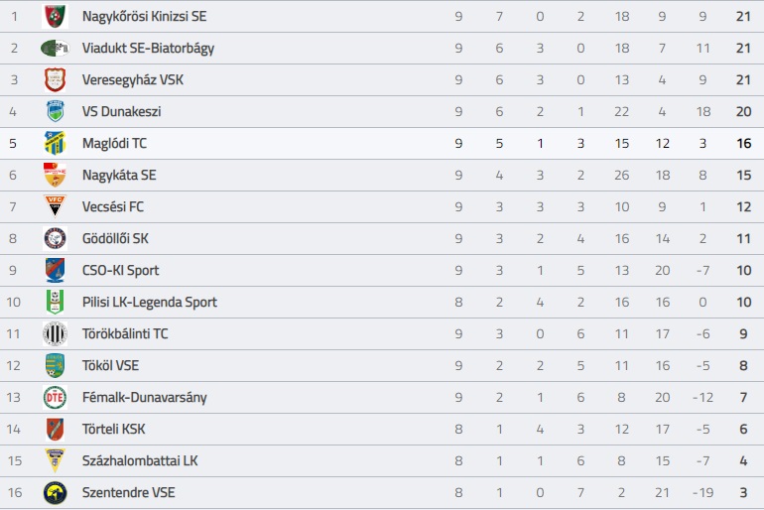The width and height of the screenshot is (764, 510).
Task: Click the Gödöllői SK round badge
Action: click(x=55, y=238)
